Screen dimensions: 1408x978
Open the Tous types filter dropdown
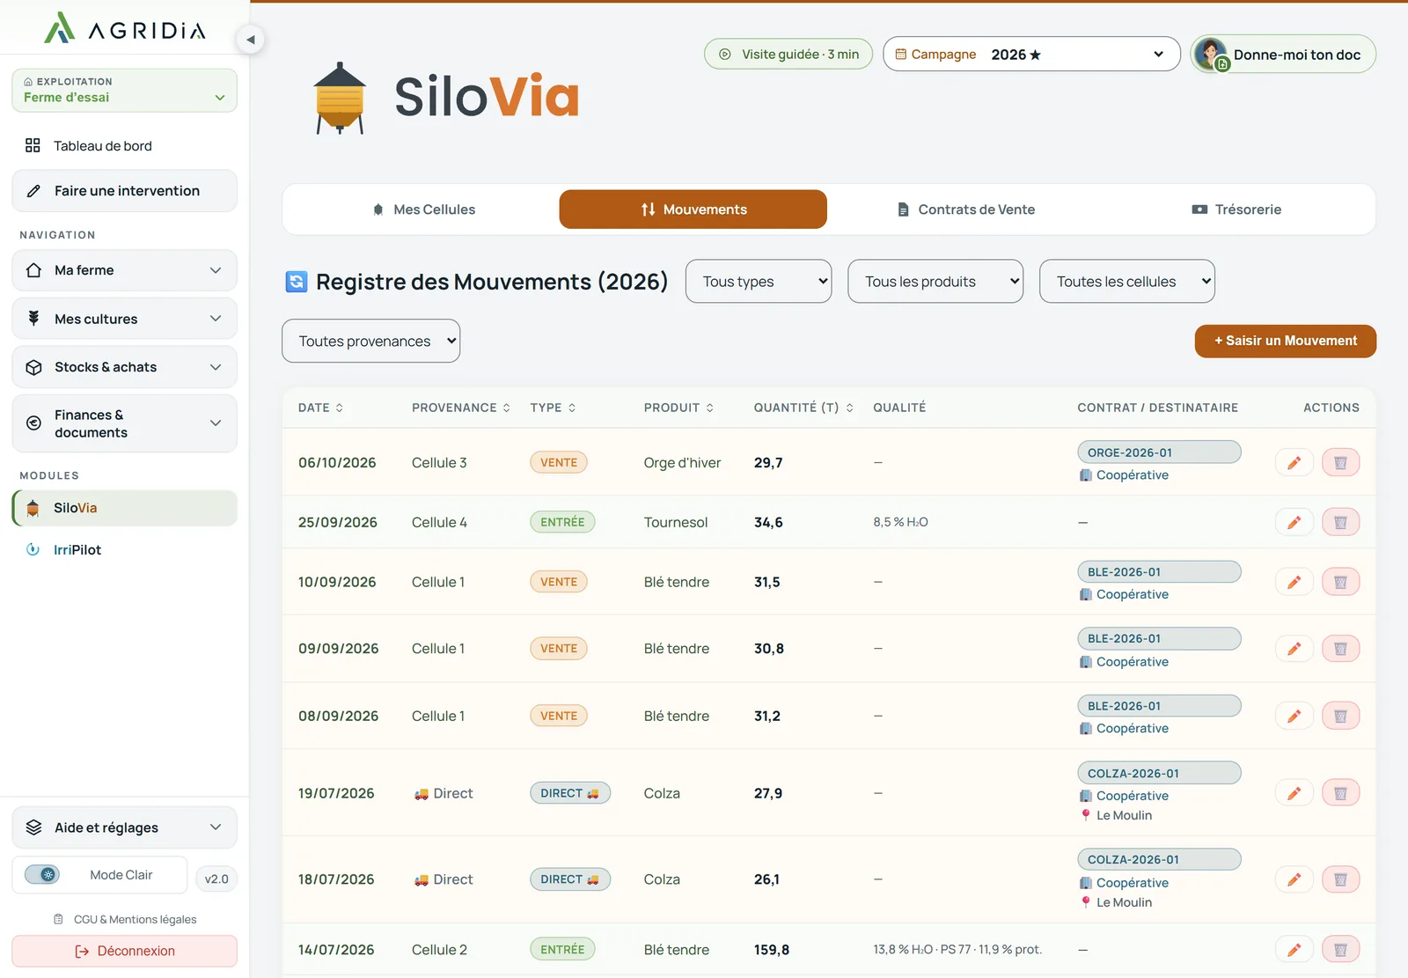(x=759, y=282)
